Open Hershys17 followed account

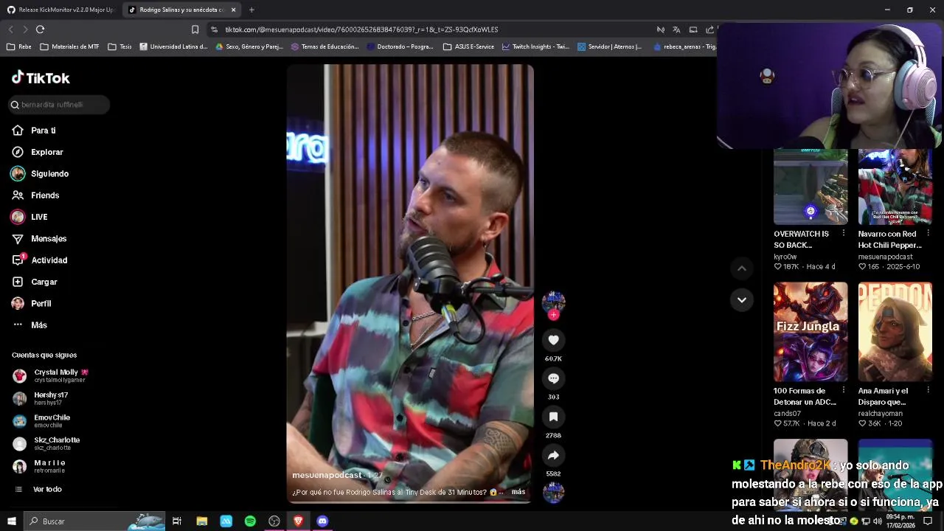click(x=41, y=398)
